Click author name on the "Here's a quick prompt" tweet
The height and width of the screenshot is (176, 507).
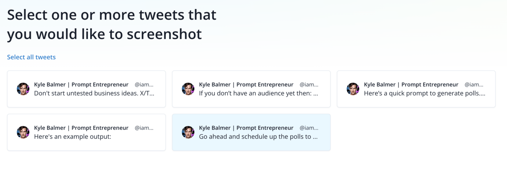tap(411, 84)
